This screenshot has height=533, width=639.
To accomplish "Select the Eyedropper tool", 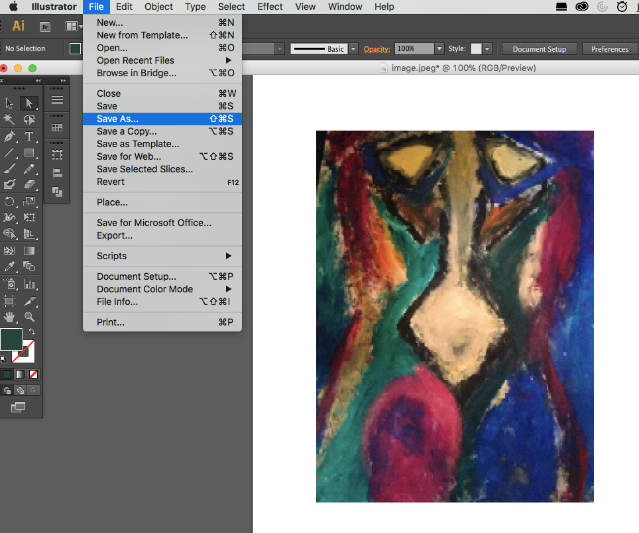I will click(9, 266).
